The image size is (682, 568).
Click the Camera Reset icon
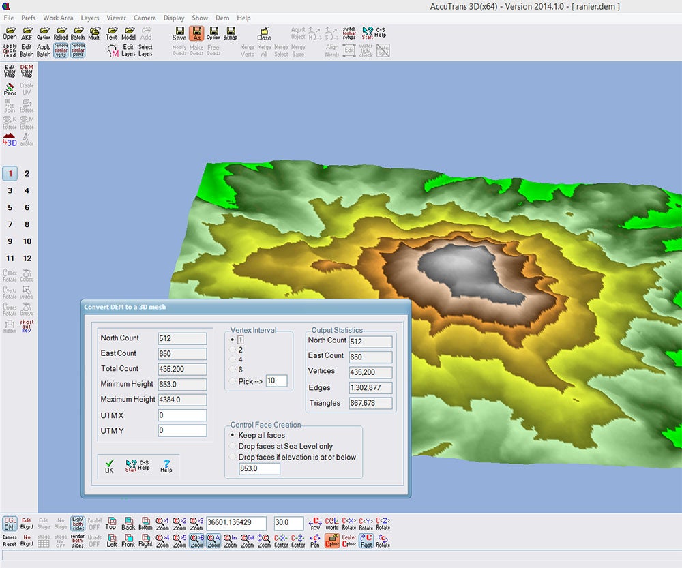click(10, 539)
